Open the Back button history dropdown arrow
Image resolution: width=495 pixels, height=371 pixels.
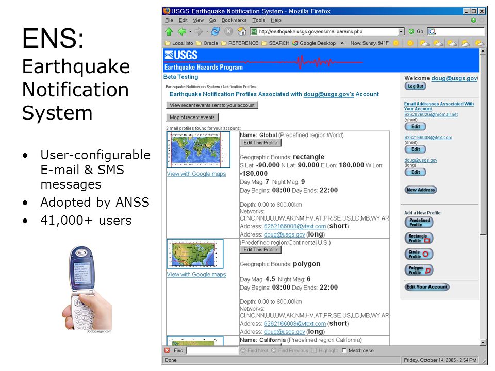(x=190, y=31)
